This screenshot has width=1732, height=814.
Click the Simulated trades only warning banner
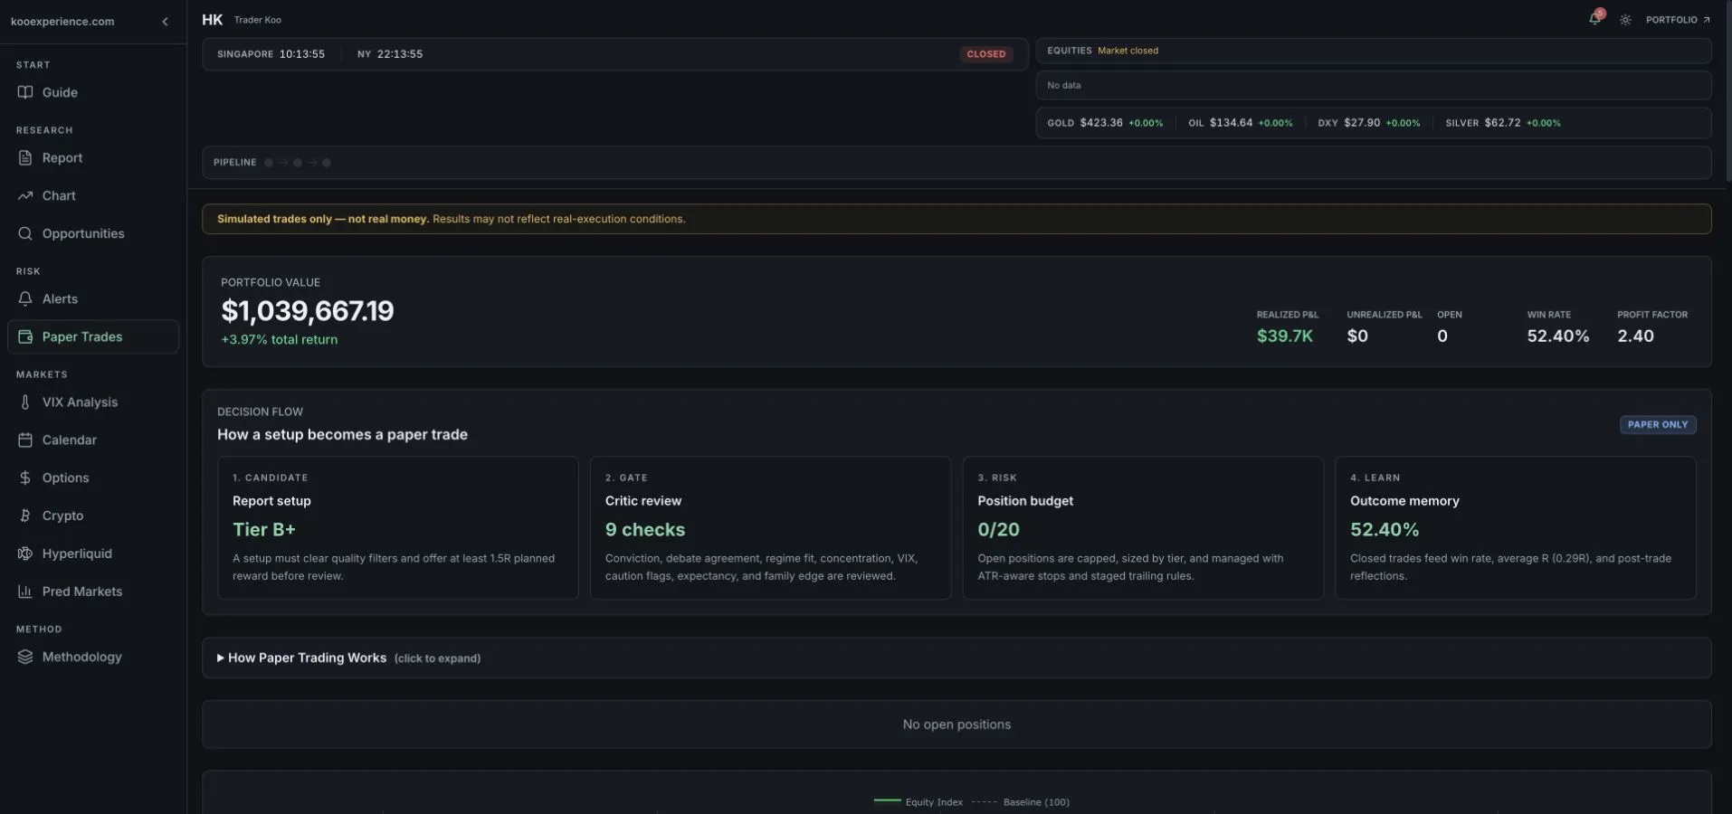tap(956, 219)
